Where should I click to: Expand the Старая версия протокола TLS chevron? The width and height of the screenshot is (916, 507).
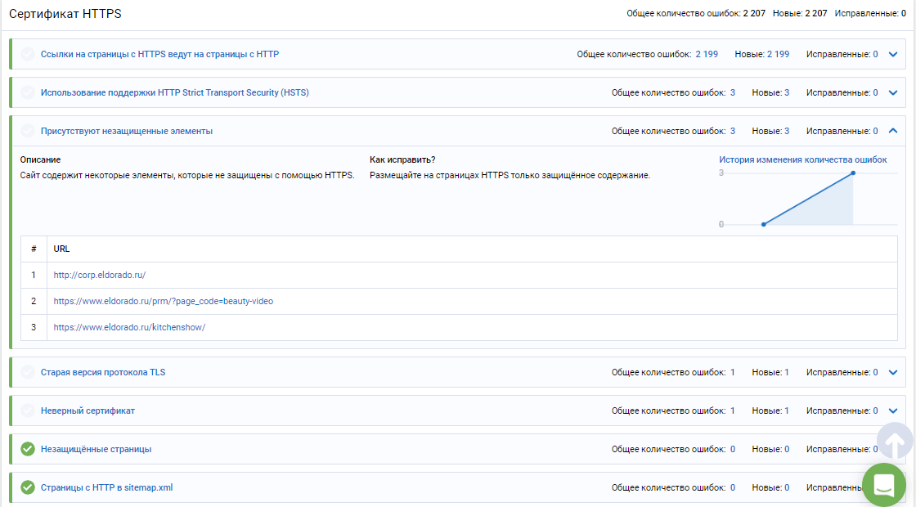pos(892,373)
